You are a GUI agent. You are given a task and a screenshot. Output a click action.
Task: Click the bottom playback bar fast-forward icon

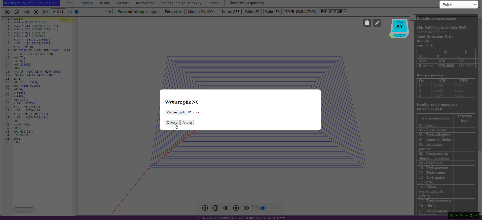[x=246, y=208]
